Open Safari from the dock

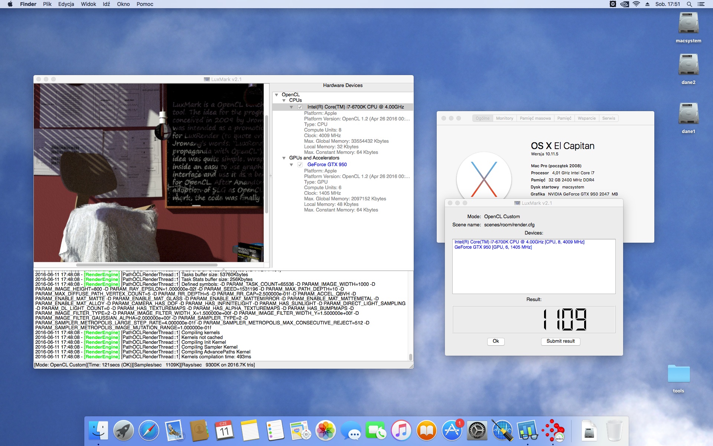pyautogui.click(x=149, y=430)
